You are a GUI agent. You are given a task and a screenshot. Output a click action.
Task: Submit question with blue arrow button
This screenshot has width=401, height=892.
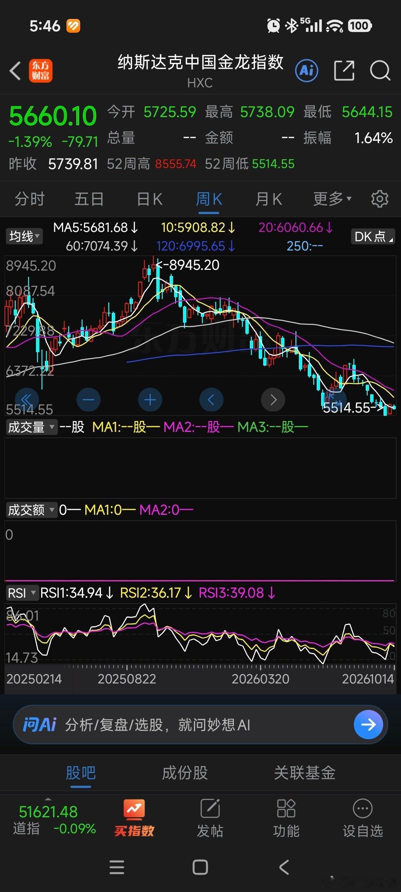[368, 724]
